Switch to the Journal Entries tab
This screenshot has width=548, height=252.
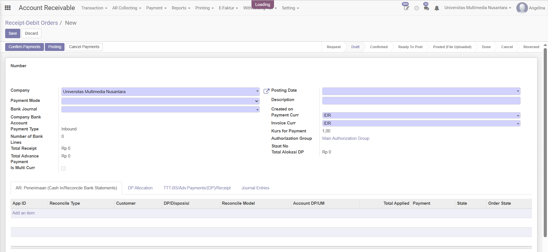tap(255, 188)
